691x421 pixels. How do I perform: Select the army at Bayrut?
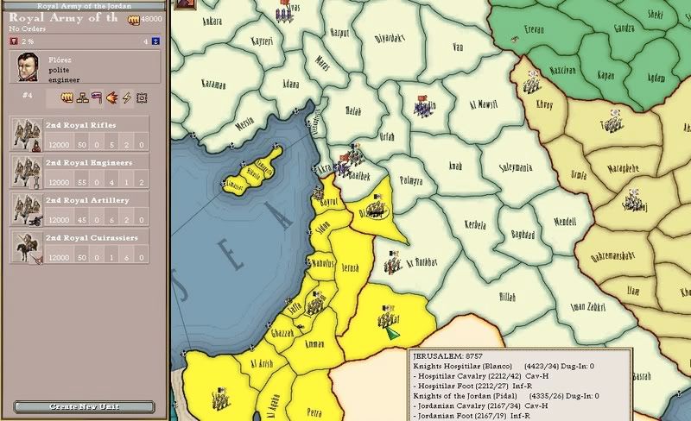318,192
